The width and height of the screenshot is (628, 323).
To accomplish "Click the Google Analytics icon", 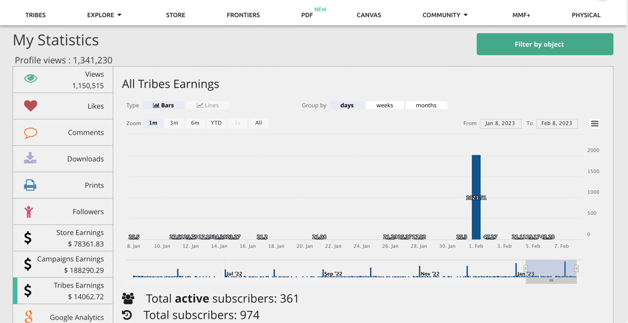I will pos(29,316).
